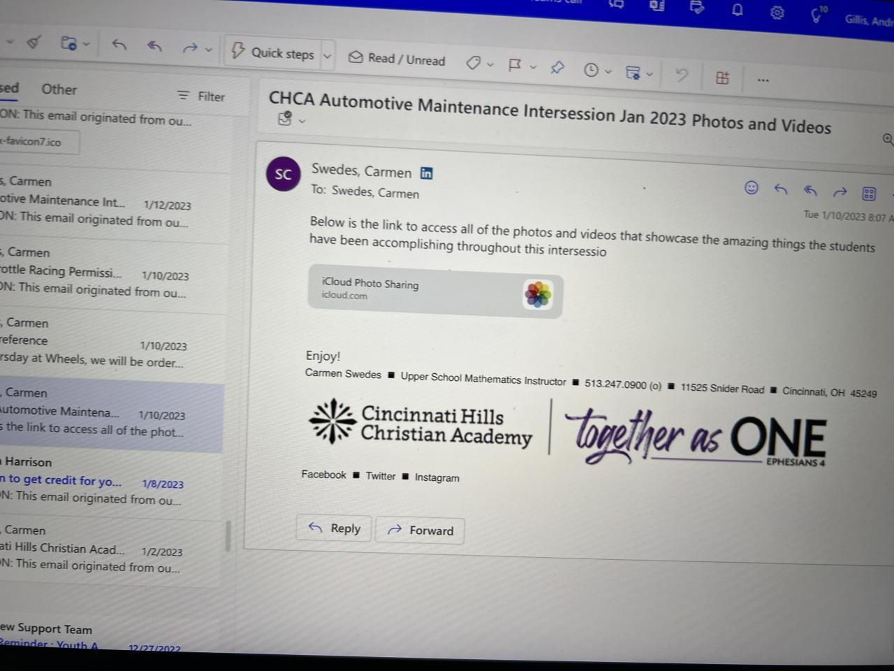Click the Sweep icon in toolbar
Screen dimensions: 894x671
point(34,43)
